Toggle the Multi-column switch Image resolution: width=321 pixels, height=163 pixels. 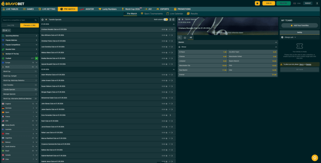pos(166,19)
